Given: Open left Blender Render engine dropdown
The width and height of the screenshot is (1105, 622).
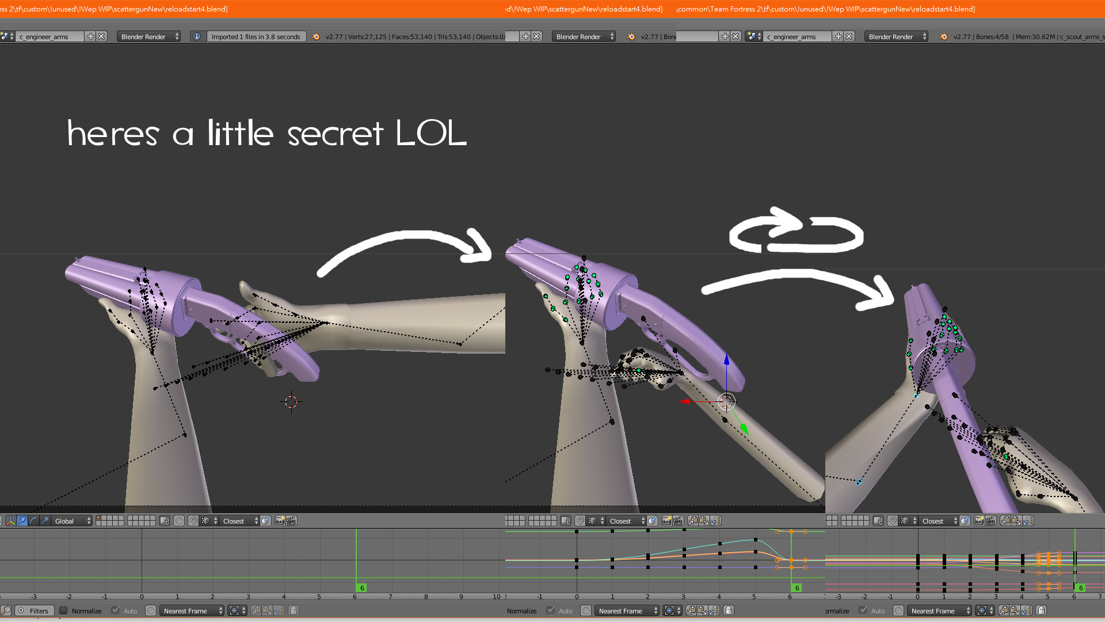Looking at the screenshot, I should tap(150, 36).
